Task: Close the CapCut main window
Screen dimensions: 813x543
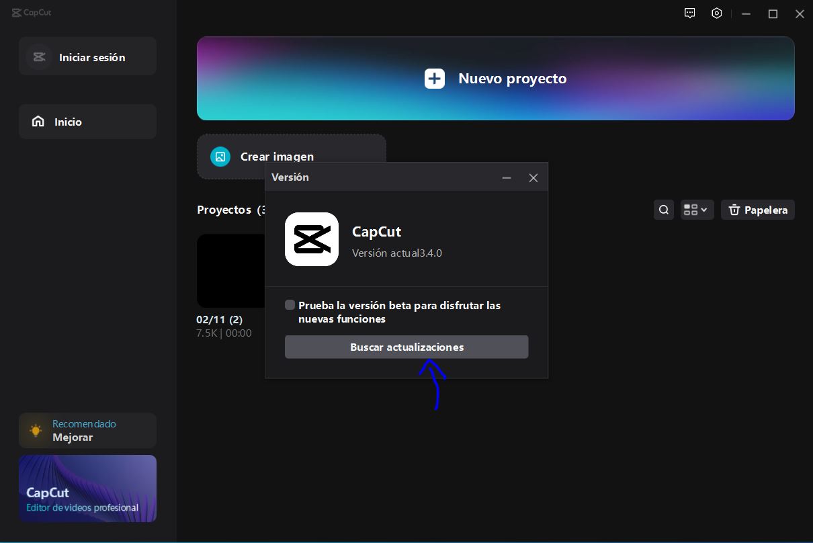Action: 800,13
